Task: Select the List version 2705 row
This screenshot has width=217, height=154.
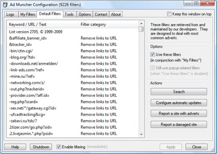Action: tap(73, 32)
